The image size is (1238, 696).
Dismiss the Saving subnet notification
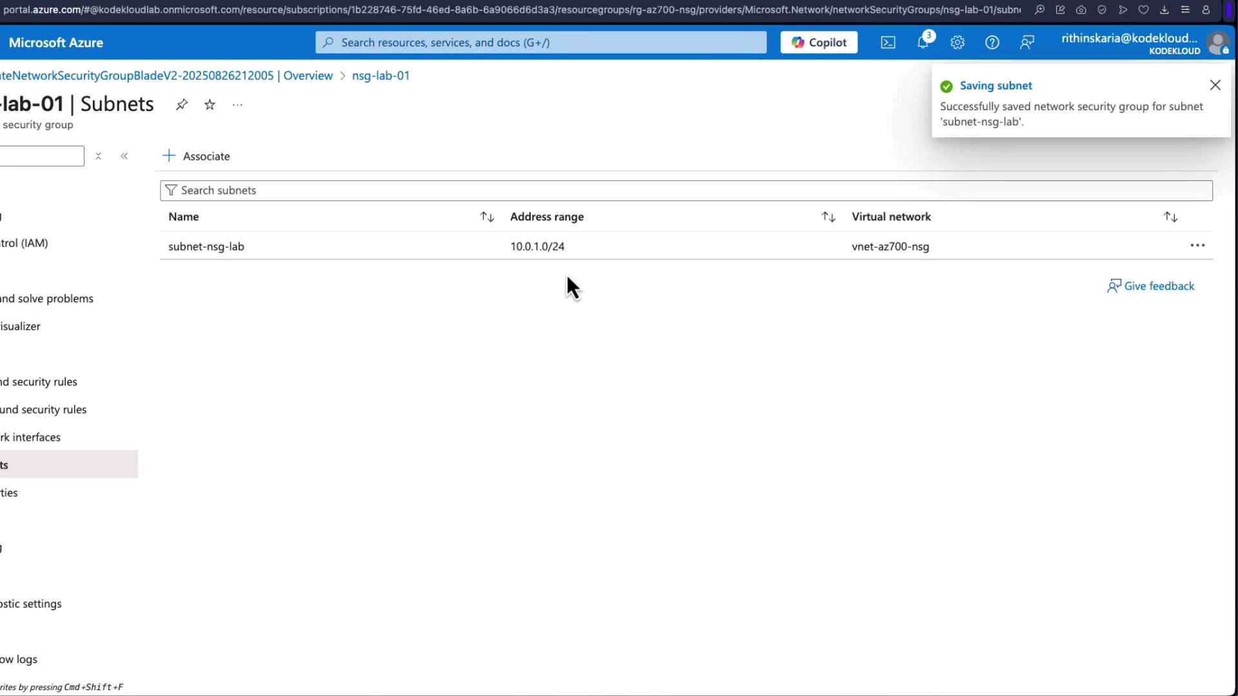click(1215, 85)
